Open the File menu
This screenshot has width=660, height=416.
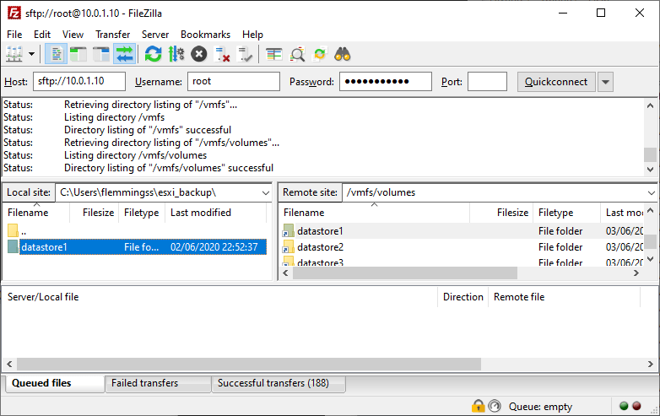pos(14,35)
